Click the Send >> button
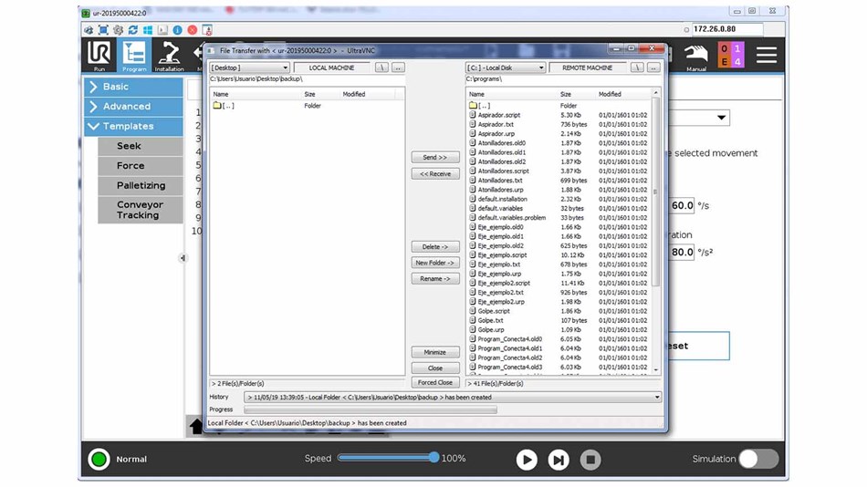 [x=435, y=158]
